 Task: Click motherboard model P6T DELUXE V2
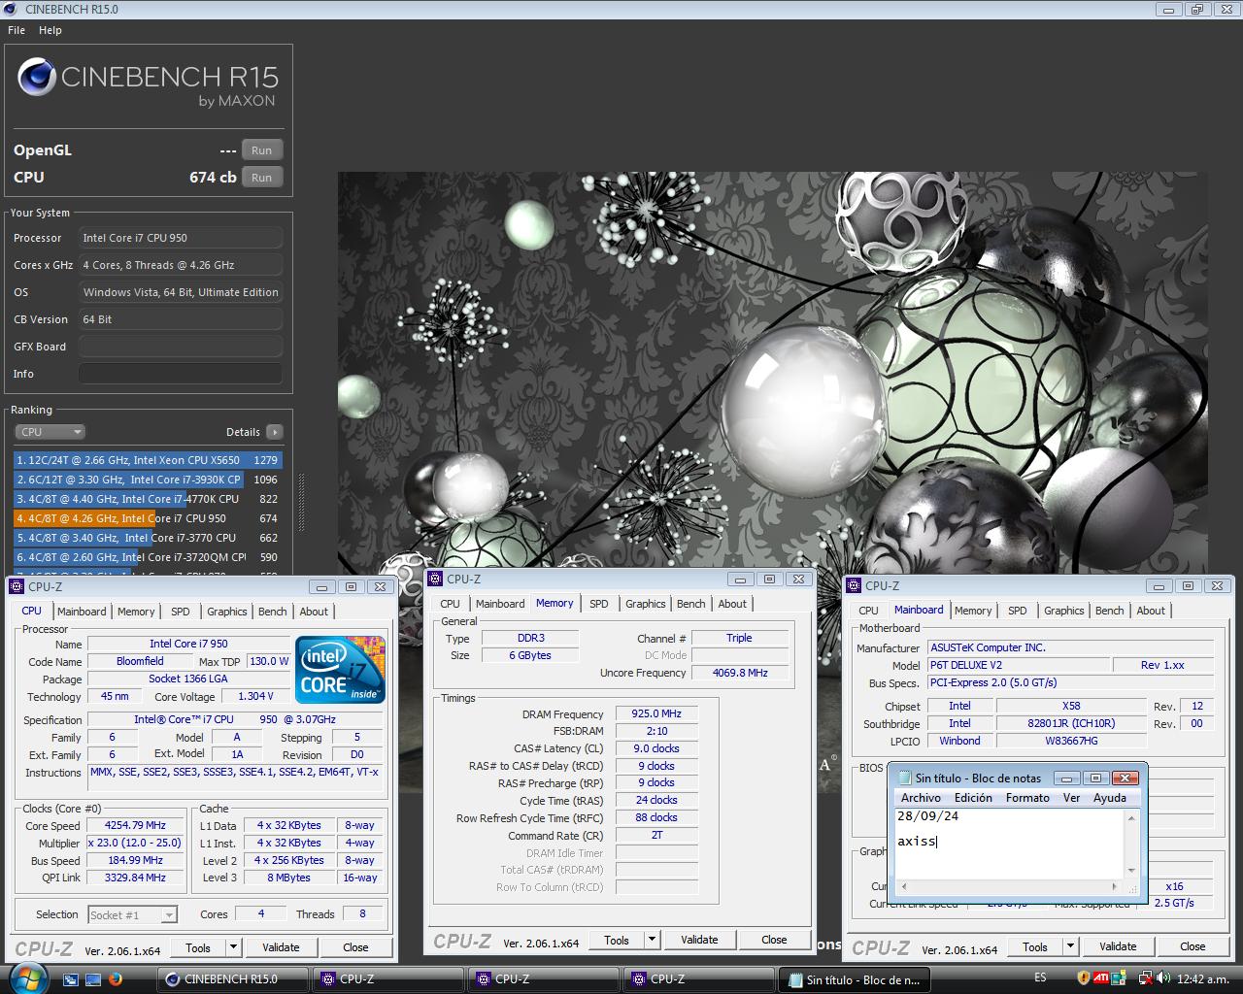(1019, 665)
